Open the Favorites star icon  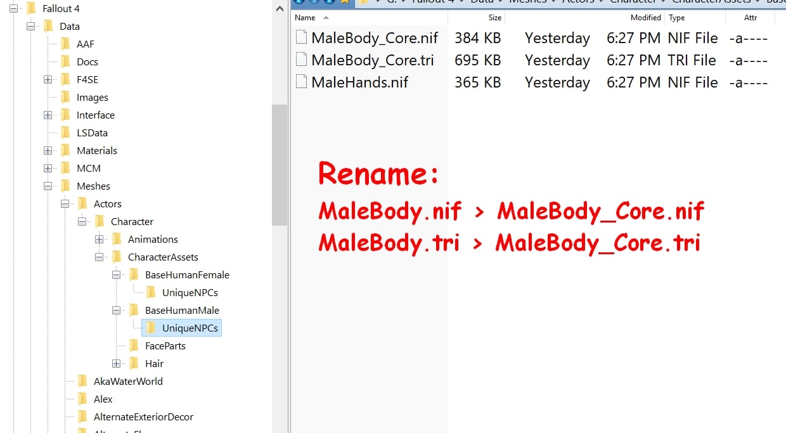pyautogui.click(x=345, y=2)
